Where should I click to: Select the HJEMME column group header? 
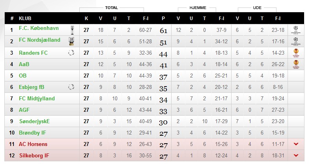tap(198, 8)
